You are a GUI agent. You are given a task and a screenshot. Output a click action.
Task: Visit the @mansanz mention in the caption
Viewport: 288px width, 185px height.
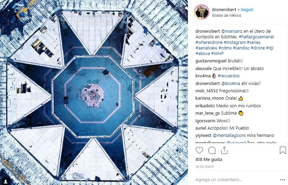tap(232, 31)
